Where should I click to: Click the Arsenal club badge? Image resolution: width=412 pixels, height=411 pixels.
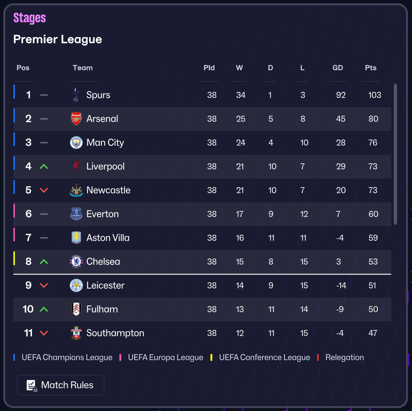(x=76, y=119)
